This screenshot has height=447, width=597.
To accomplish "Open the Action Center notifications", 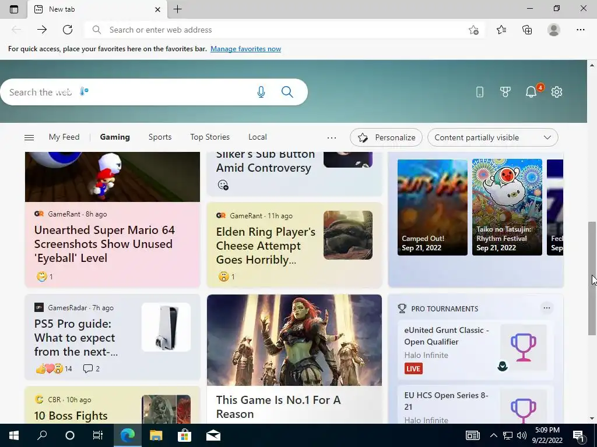I will (579, 436).
